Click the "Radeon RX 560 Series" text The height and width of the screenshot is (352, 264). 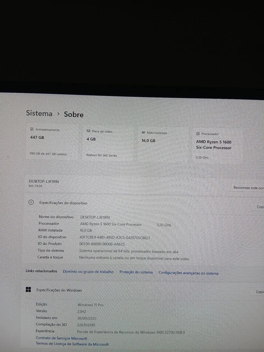(x=101, y=155)
